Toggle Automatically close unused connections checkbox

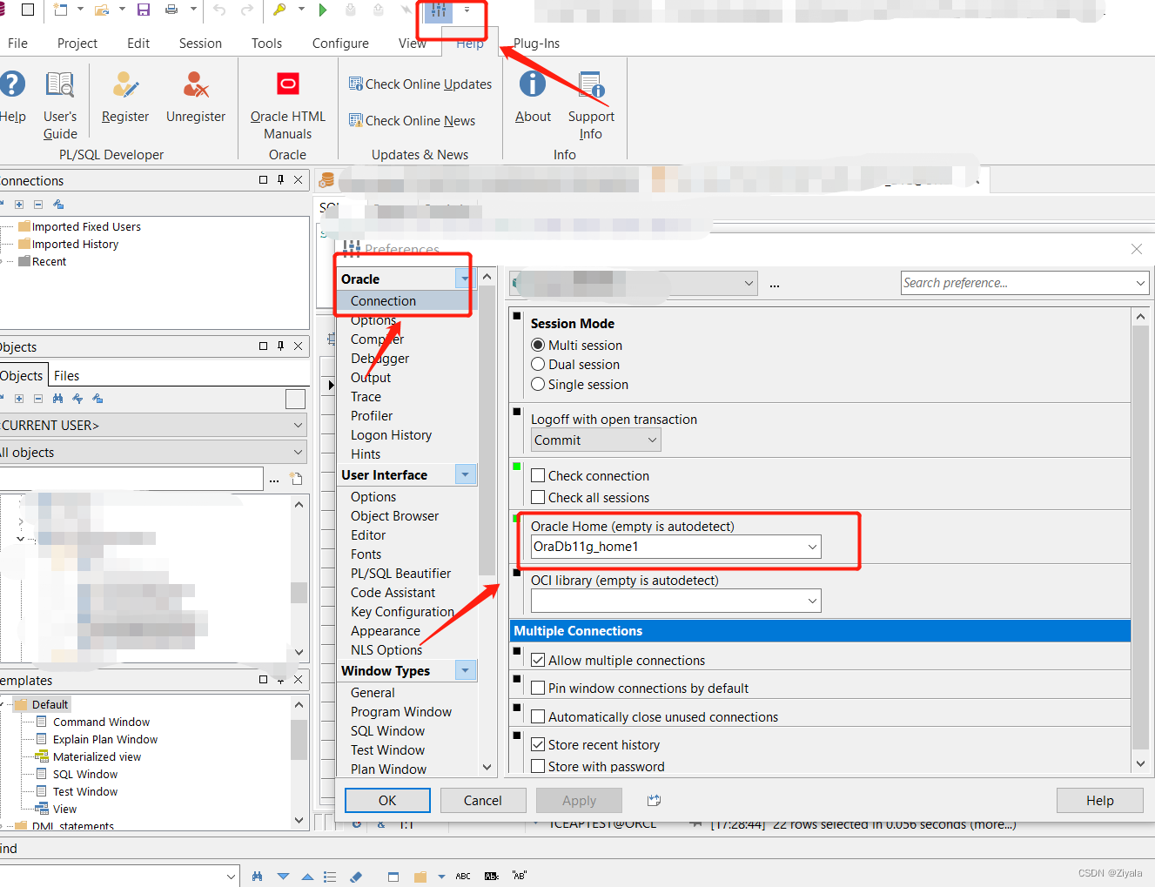(538, 717)
